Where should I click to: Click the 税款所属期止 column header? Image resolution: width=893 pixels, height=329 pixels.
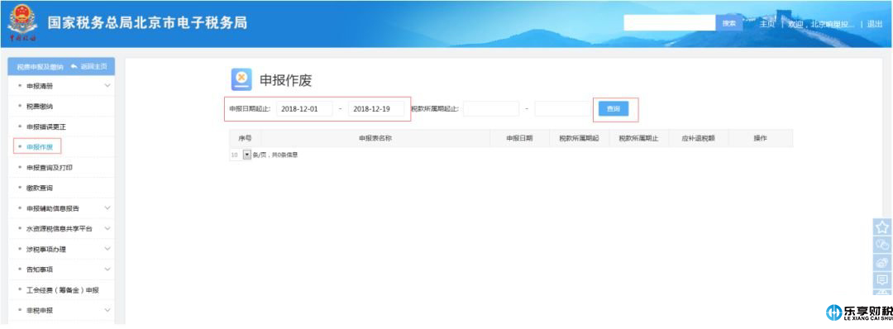(x=638, y=138)
